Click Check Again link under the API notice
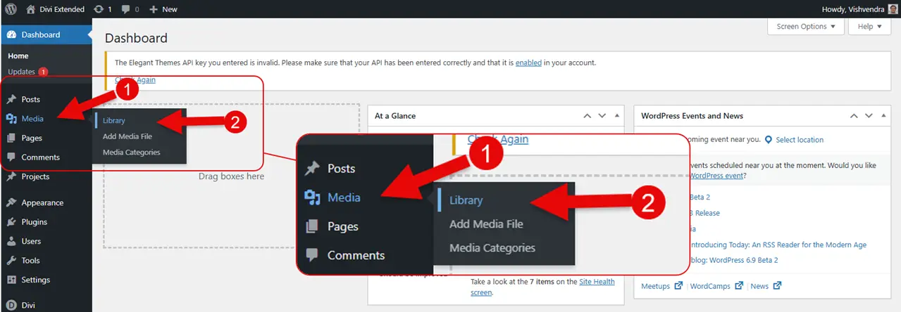The height and width of the screenshot is (312, 901). (x=135, y=79)
